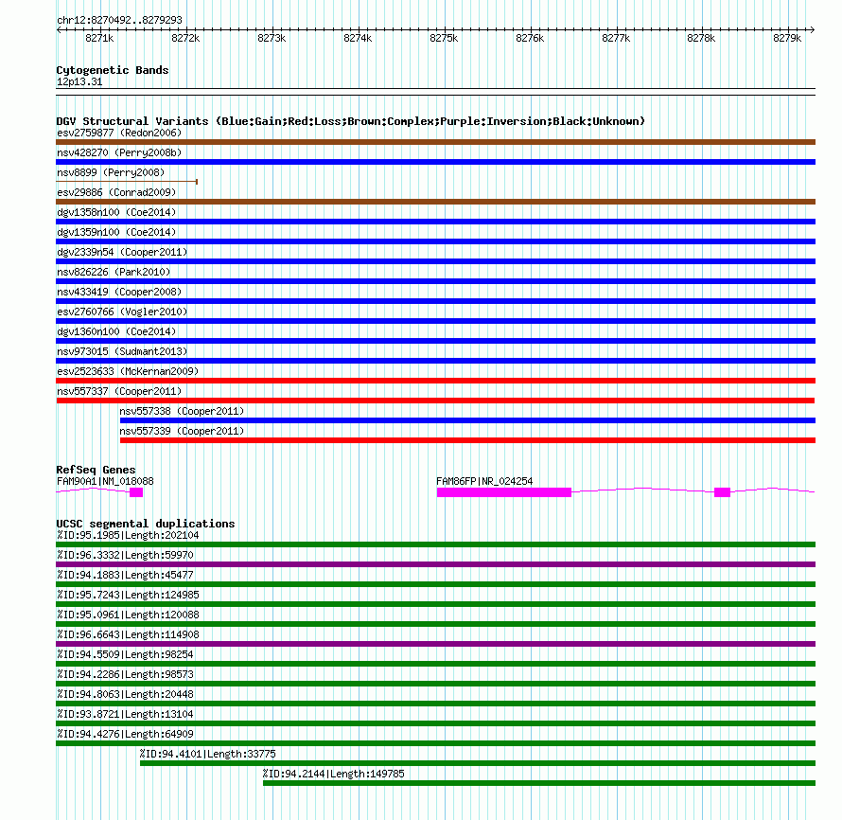The width and height of the screenshot is (842, 820).
Task: Open variant nsv433419 (Cooper2008) label
Action: pos(119,292)
